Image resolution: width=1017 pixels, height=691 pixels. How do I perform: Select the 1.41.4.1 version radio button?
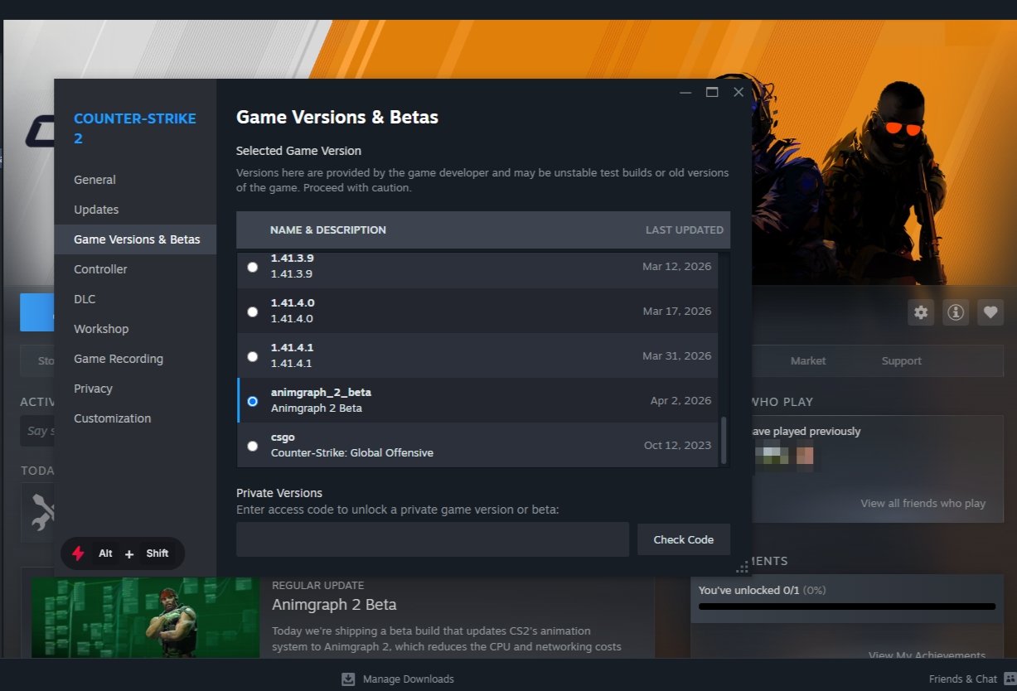(253, 356)
